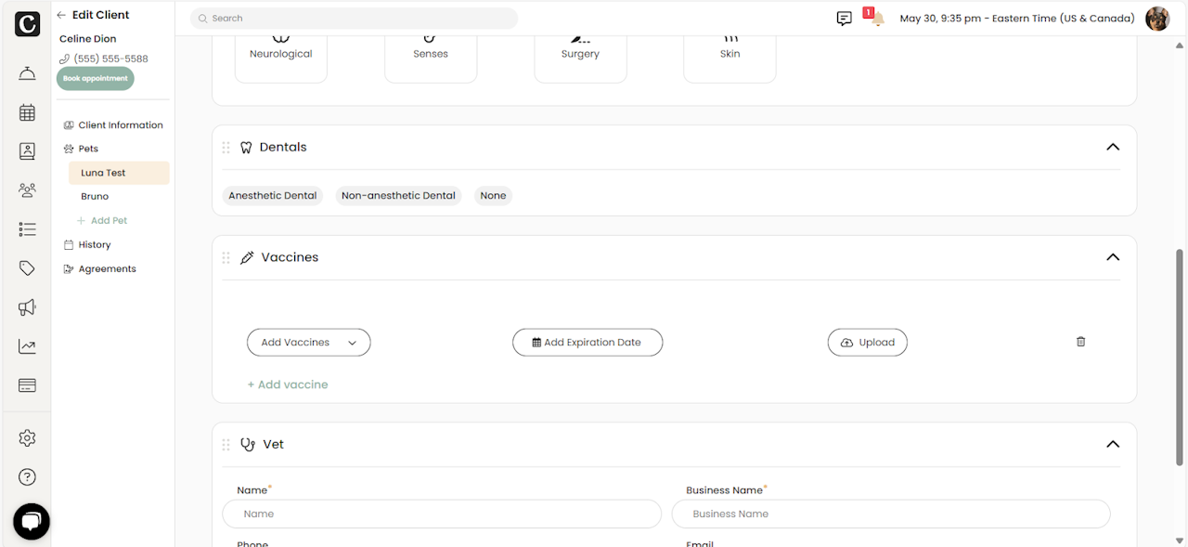Open the Add Expiration Date picker

coord(588,343)
